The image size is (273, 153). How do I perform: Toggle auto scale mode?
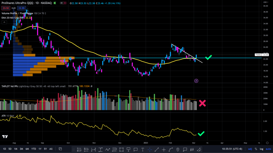tap(268, 149)
